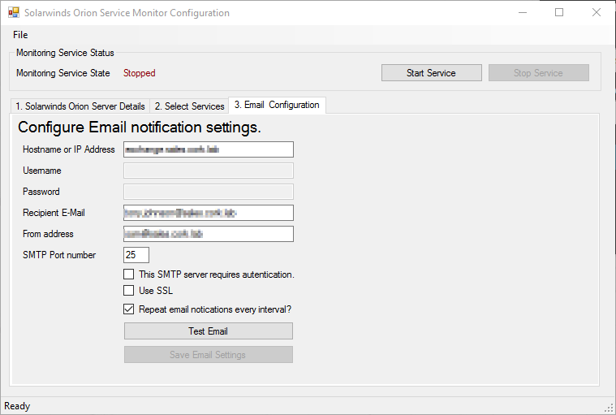
Task: Tick the Use SSL checkbox
Action: click(128, 291)
